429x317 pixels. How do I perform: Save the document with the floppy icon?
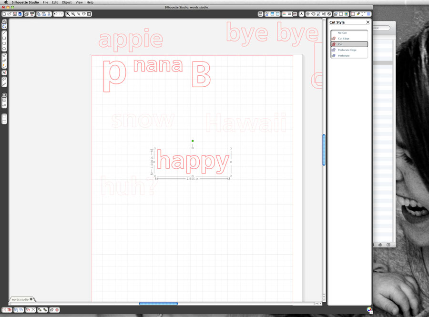[x=15, y=14]
